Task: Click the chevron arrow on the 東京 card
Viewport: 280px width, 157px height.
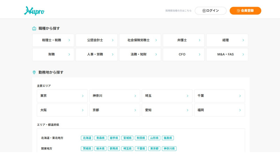Action: click(83, 96)
